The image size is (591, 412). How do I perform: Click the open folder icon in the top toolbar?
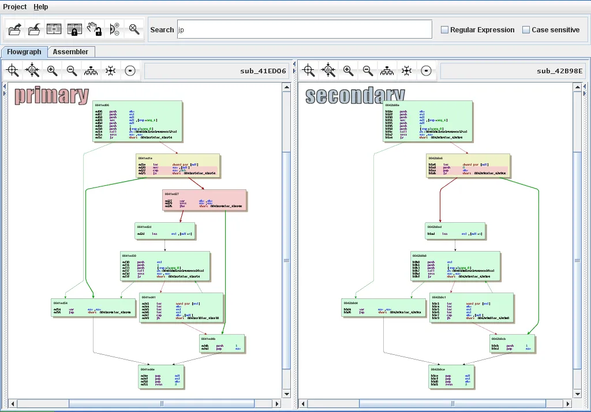[x=15, y=29]
